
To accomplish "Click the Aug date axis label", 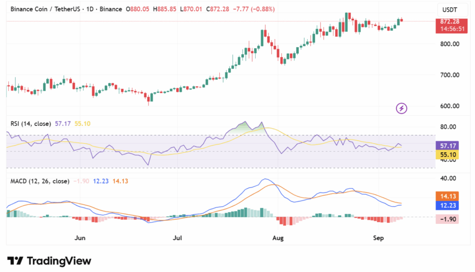I will pos(278,238).
